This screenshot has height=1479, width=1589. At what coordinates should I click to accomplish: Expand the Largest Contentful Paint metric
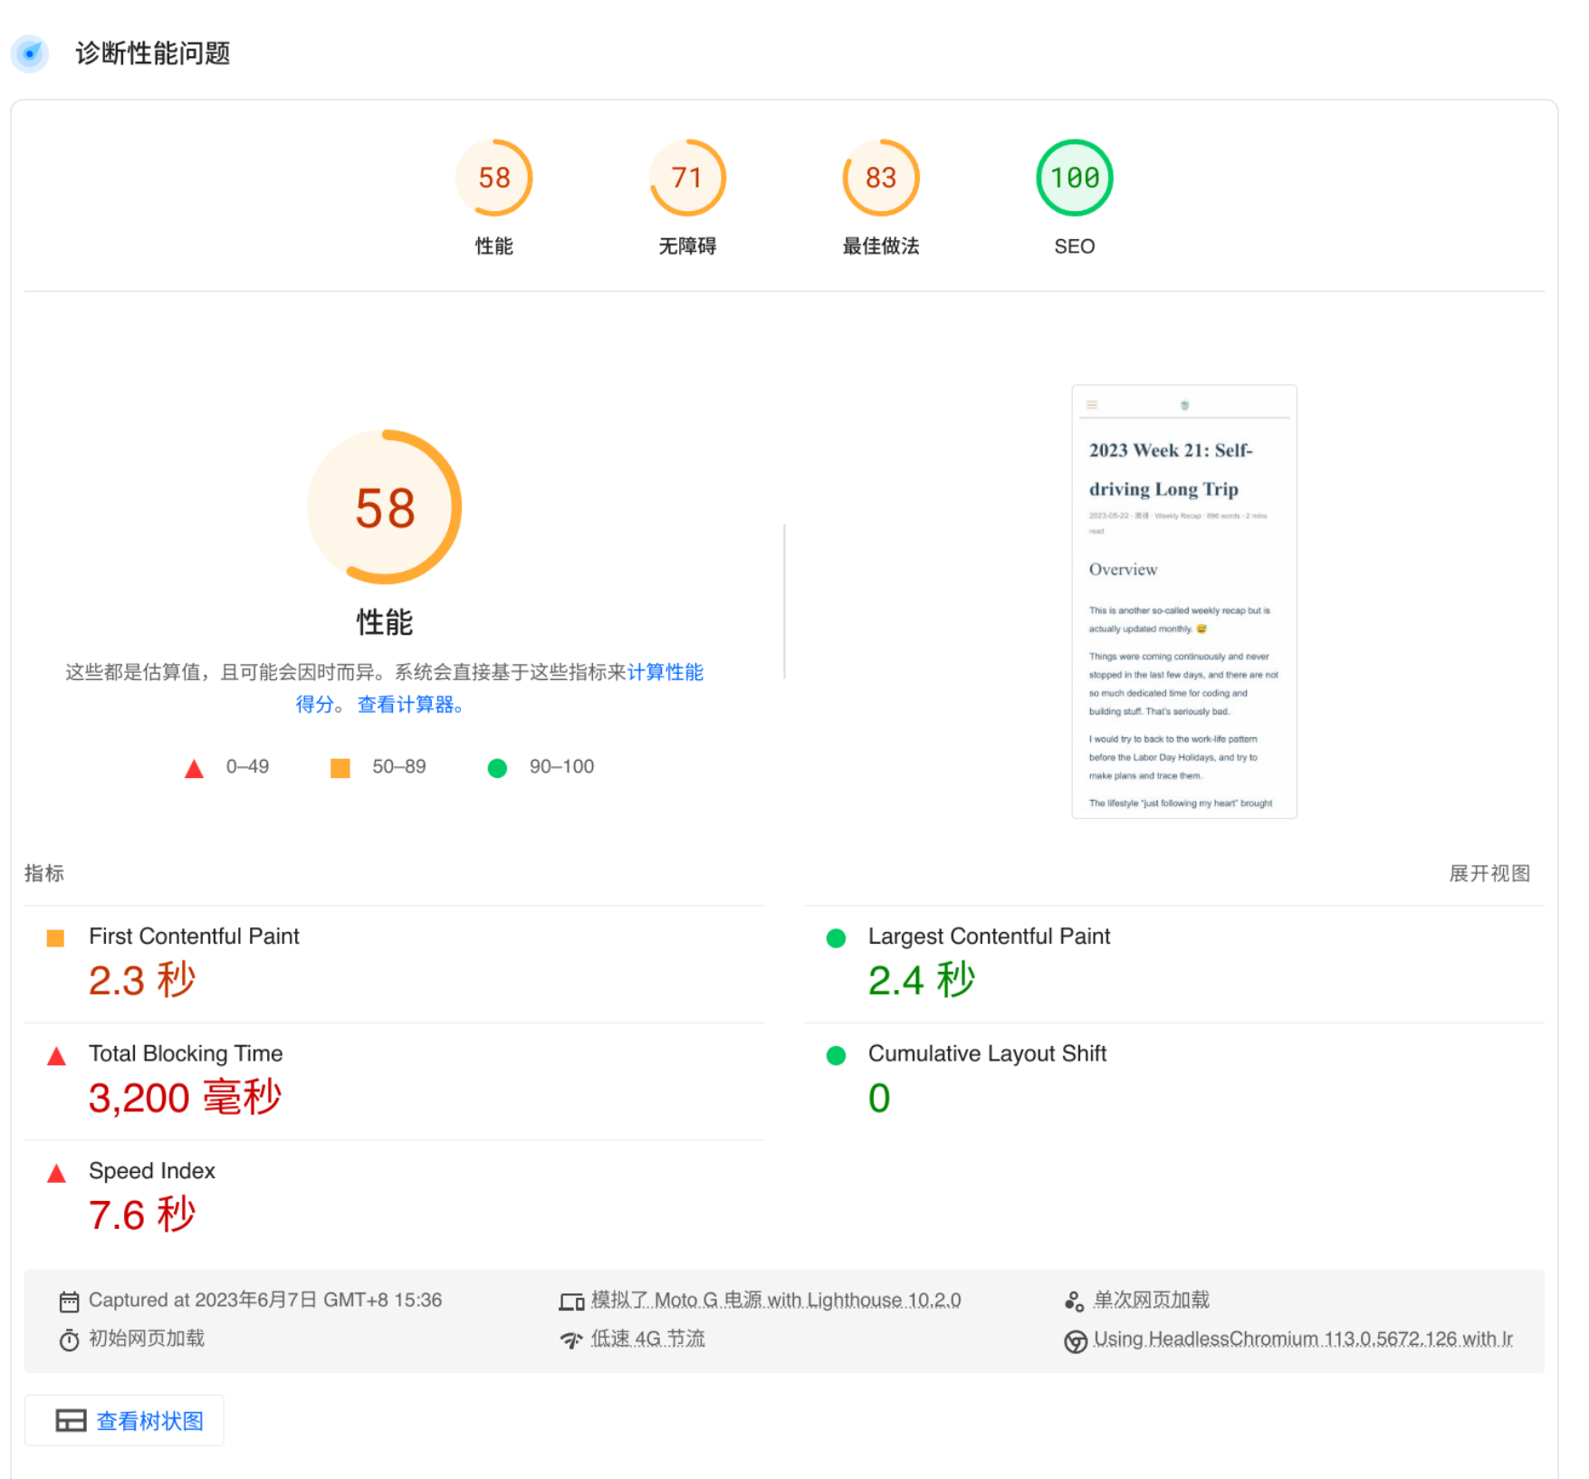(989, 936)
